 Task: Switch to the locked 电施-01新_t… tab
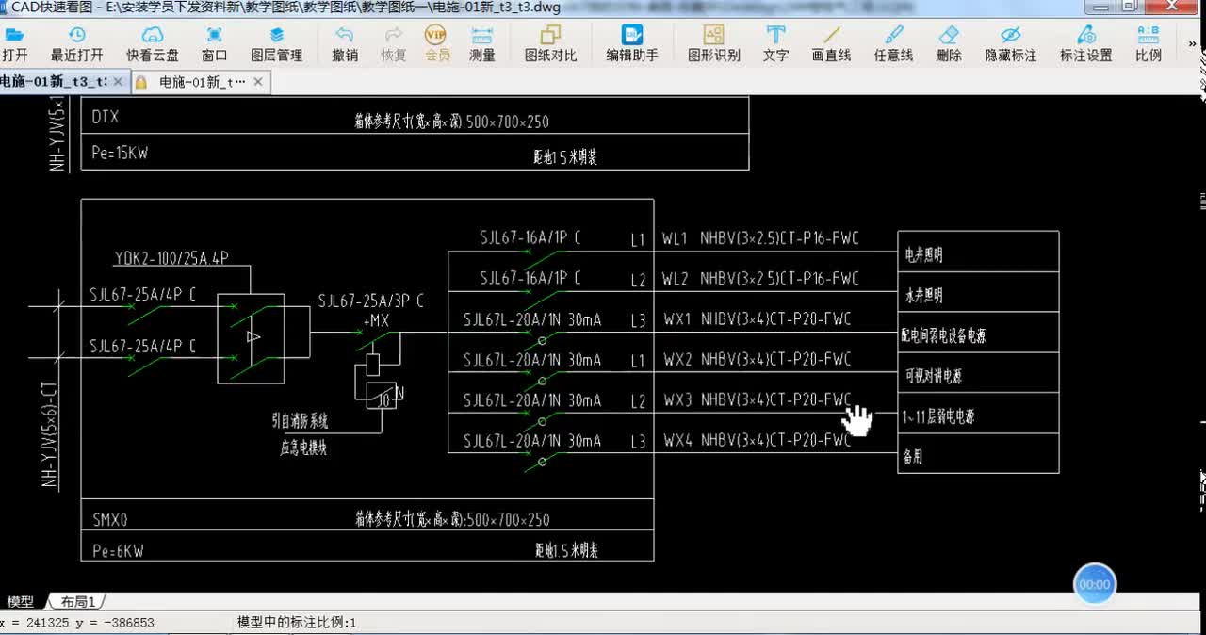[202, 82]
